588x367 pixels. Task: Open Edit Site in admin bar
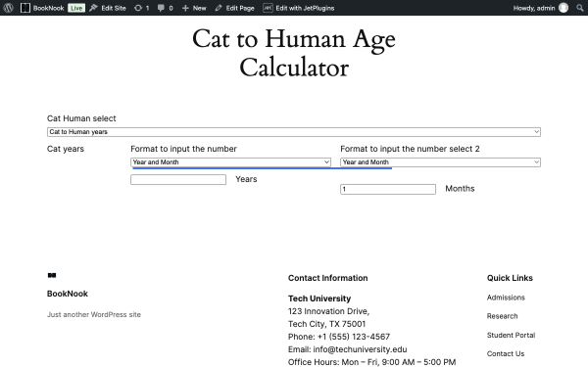point(108,8)
